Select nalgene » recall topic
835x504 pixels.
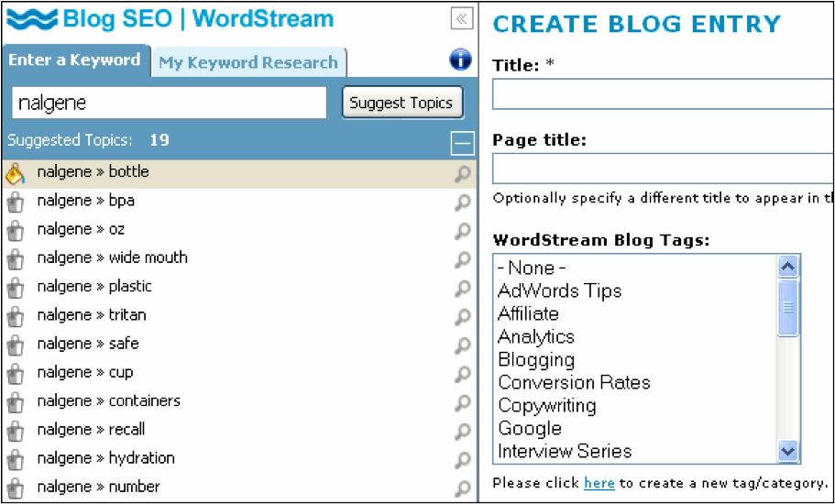(91, 430)
